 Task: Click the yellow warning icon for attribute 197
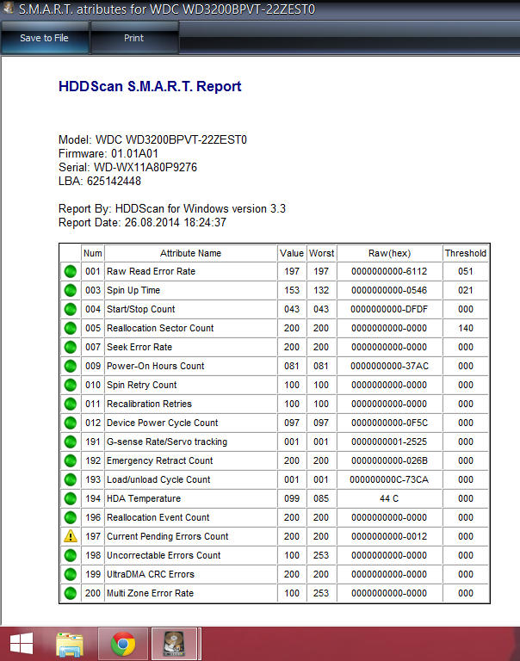(70, 536)
